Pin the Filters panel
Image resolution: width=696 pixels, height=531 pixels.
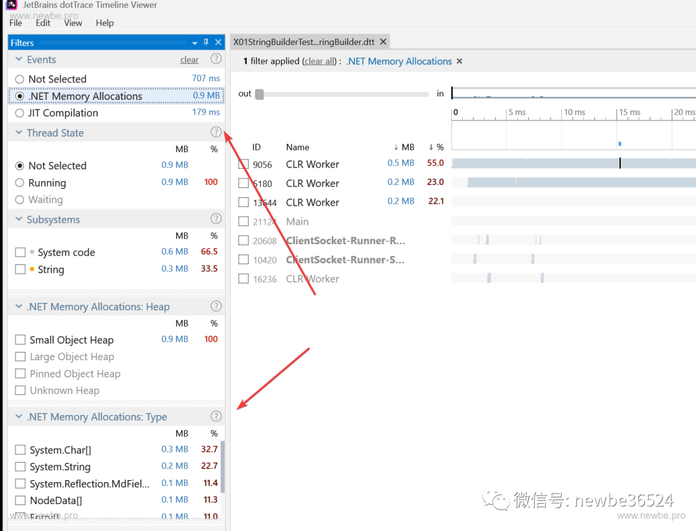(206, 42)
